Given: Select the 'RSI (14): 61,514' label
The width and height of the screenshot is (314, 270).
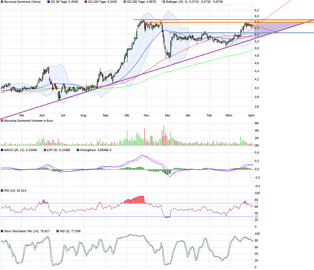Looking at the screenshot, I should coord(15,191).
